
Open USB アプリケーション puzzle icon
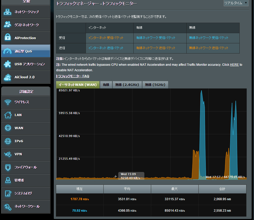coord(8,64)
